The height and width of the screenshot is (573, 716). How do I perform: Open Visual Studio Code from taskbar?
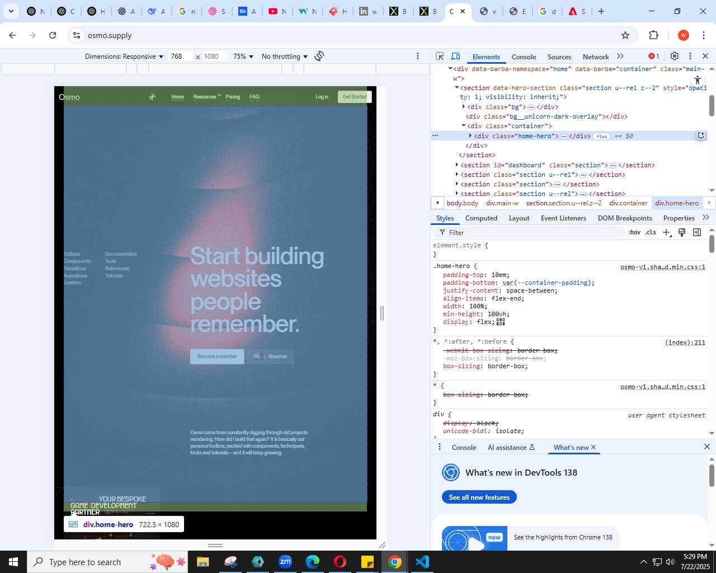pyautogui.click(x=422, y=562)
